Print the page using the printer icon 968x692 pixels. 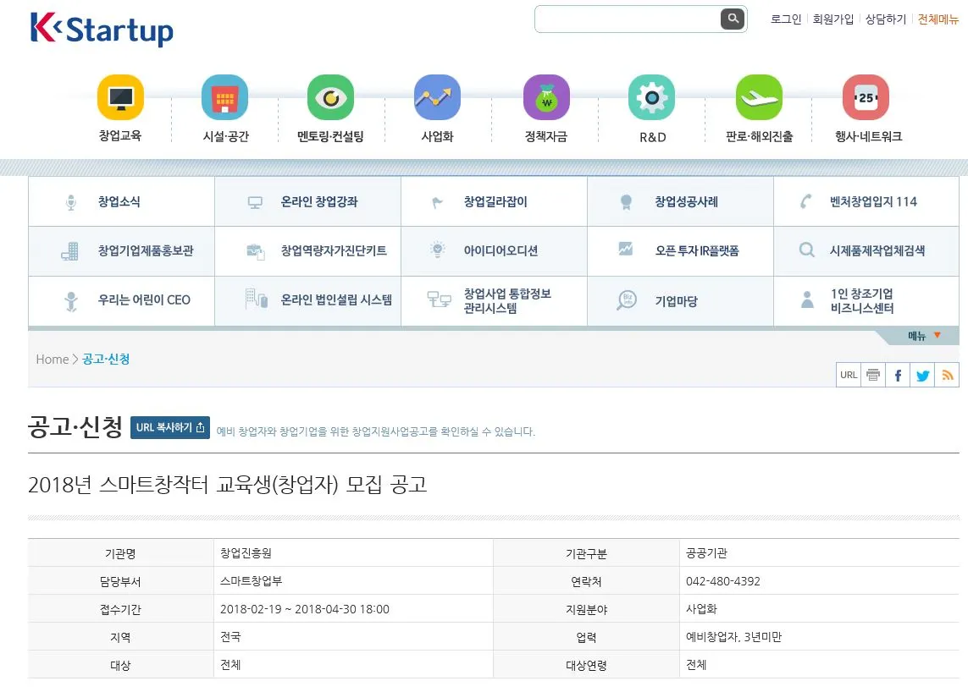(x=872, y=374)
